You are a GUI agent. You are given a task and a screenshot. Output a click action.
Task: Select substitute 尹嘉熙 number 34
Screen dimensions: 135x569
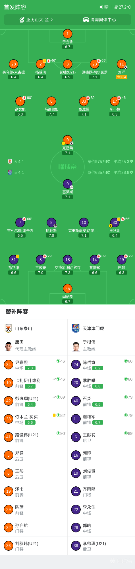[34, 365]
